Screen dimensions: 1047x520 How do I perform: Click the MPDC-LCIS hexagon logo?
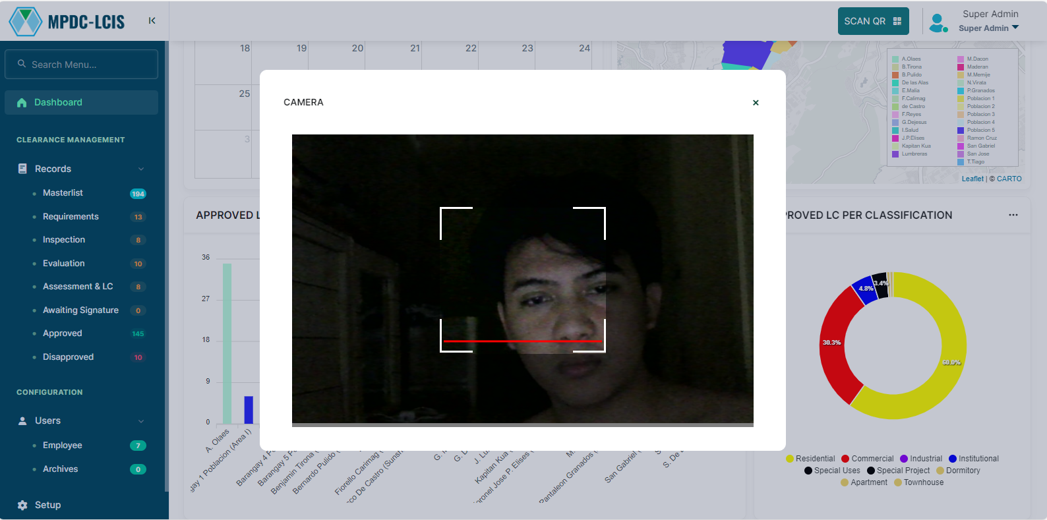(x=26, y=21)
